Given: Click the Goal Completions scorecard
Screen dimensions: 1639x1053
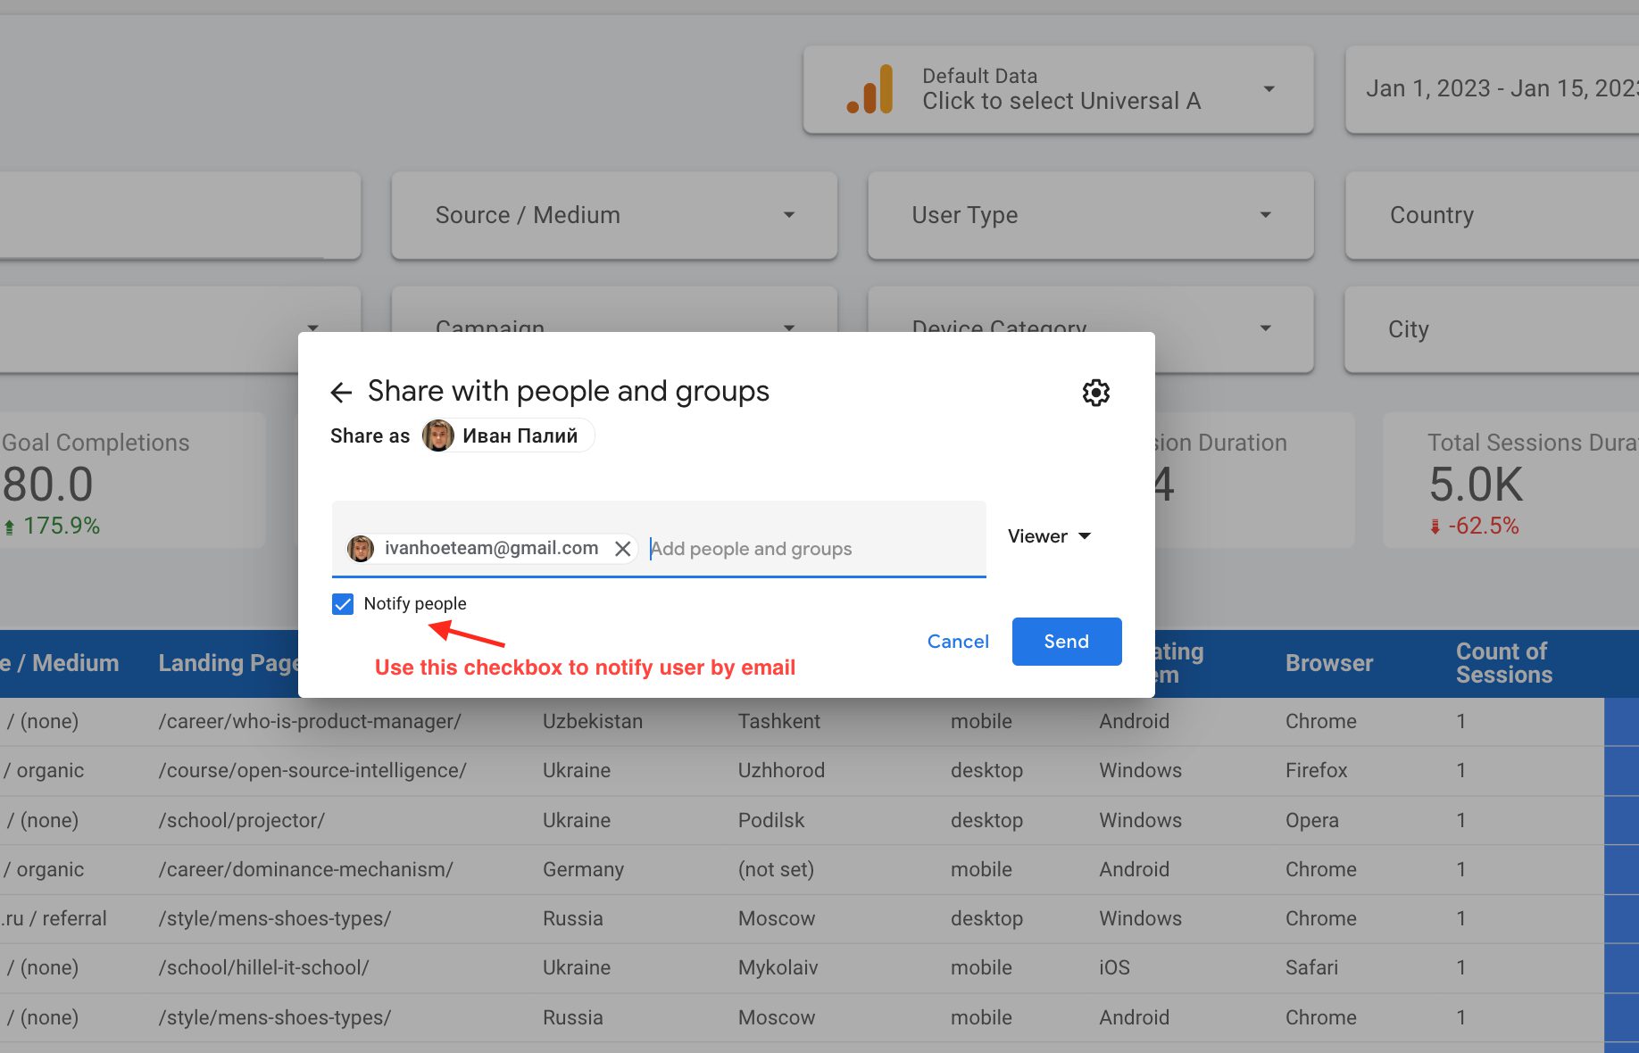Looking at the screenshot, I should [x=132, y=480].
